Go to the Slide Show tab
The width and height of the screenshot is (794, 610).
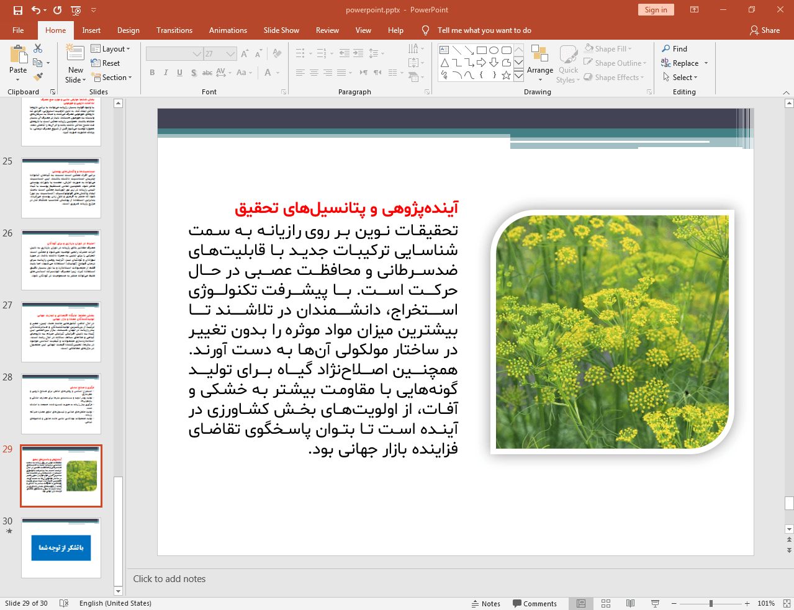click(281, 30)
